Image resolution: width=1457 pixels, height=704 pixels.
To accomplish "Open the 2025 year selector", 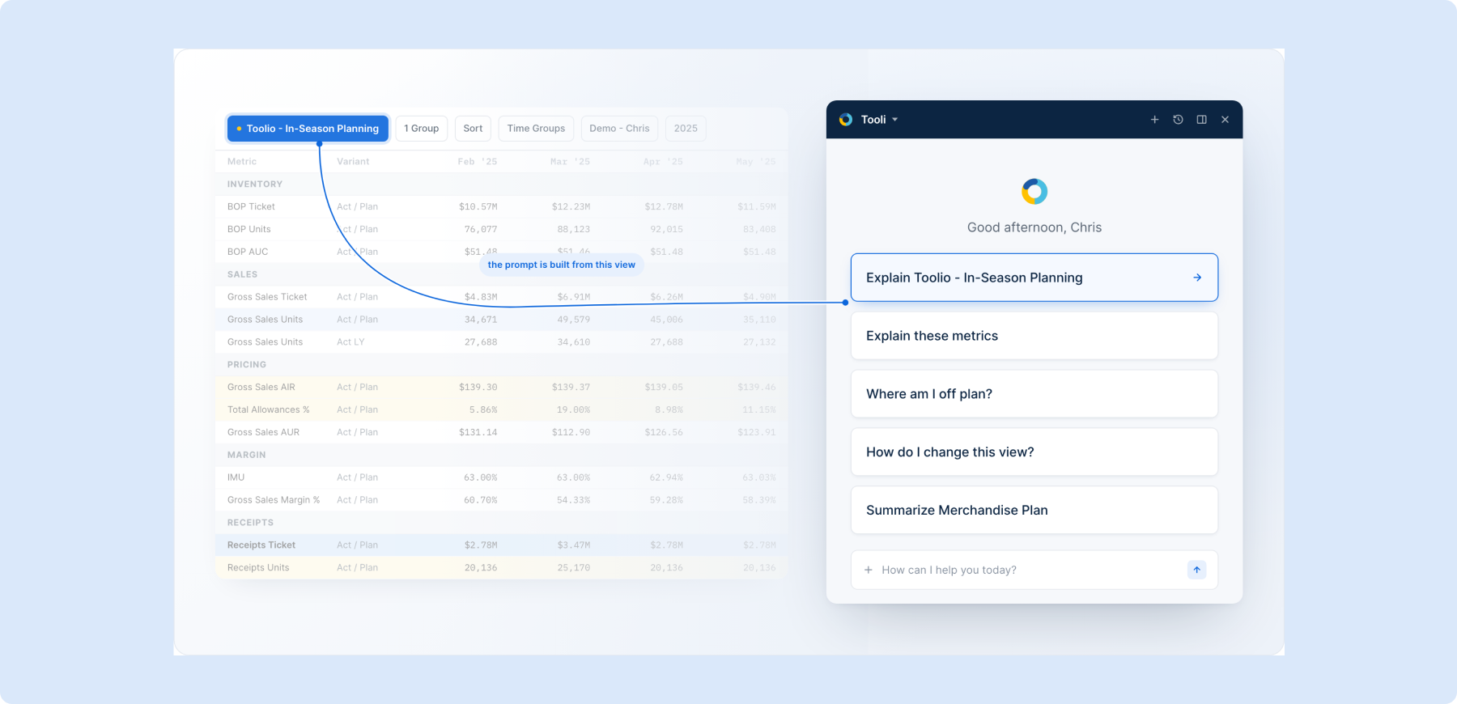I will coord(686,129).
